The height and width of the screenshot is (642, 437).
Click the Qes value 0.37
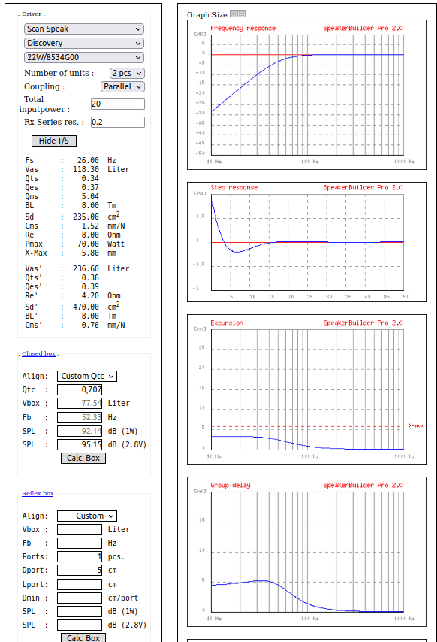[x=90, y=187]
